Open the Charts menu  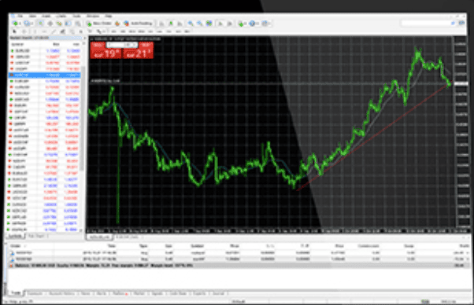click(61, 16)
